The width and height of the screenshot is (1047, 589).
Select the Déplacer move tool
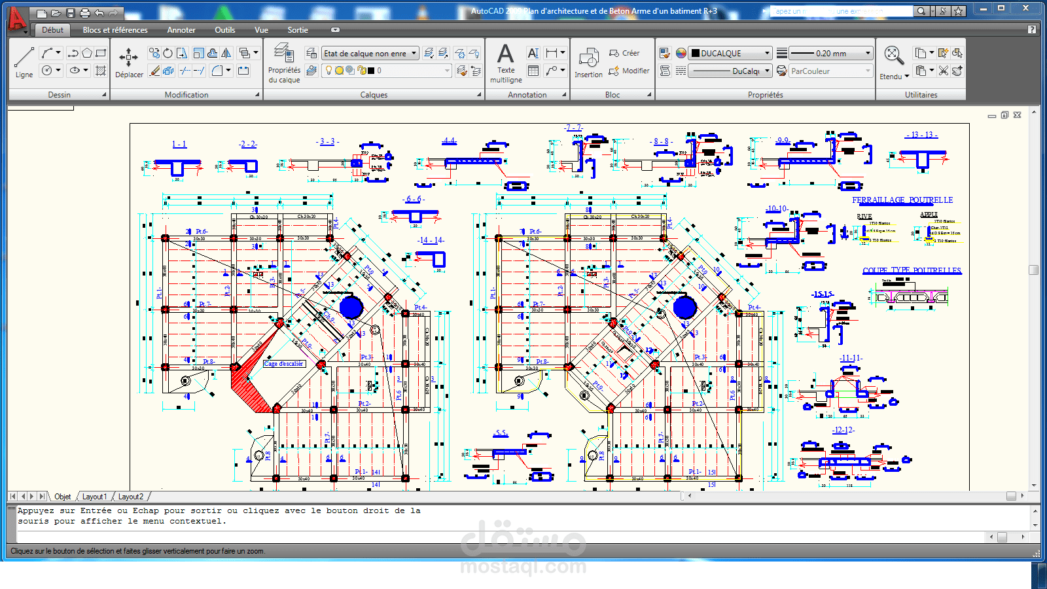point(129,63)
